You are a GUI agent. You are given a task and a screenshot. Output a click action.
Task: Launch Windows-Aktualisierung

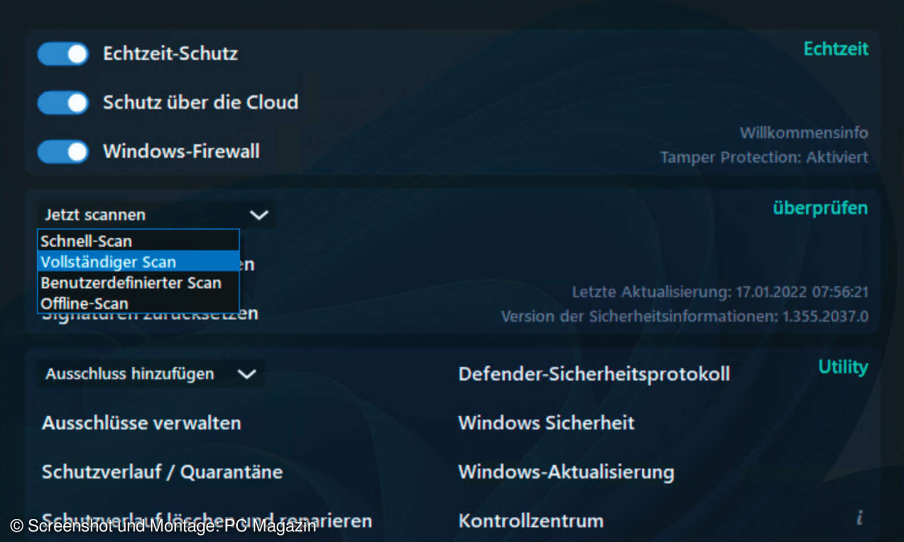tap(566, 471)
